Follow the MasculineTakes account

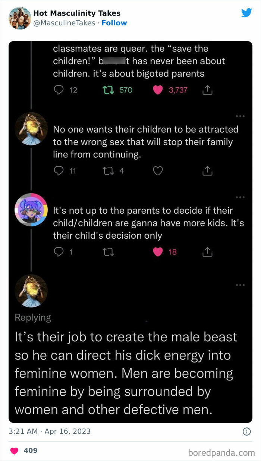[114, 23]
